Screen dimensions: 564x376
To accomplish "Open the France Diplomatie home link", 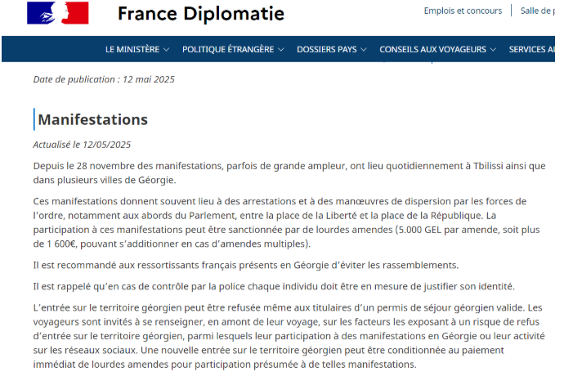I will [200, 14].
